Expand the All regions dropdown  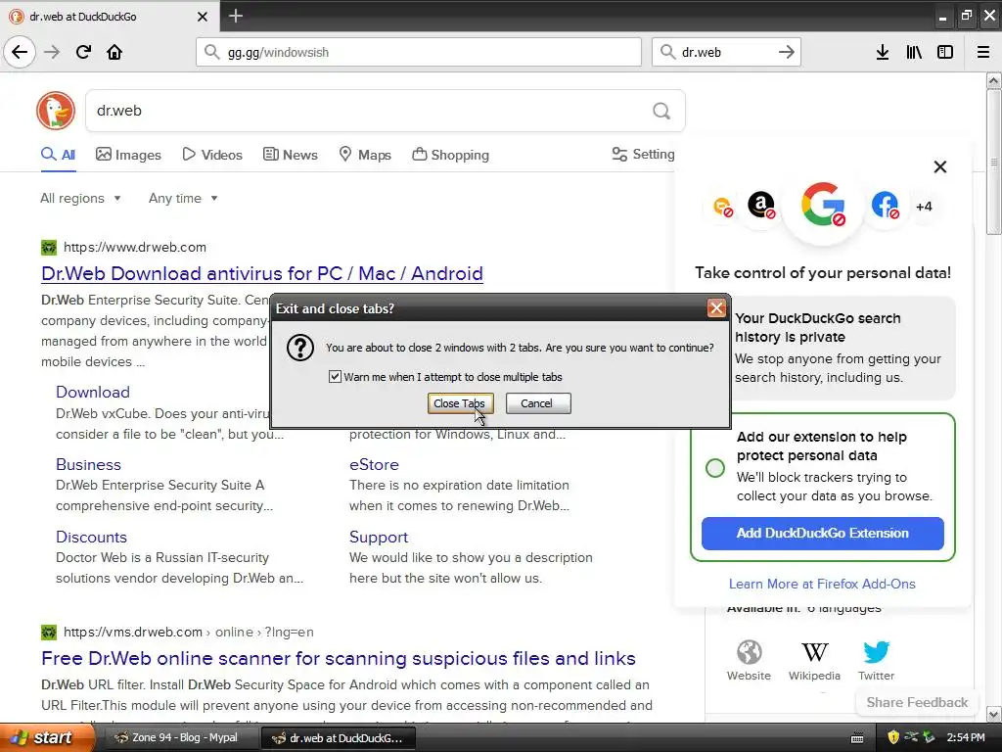pos(80,198)
